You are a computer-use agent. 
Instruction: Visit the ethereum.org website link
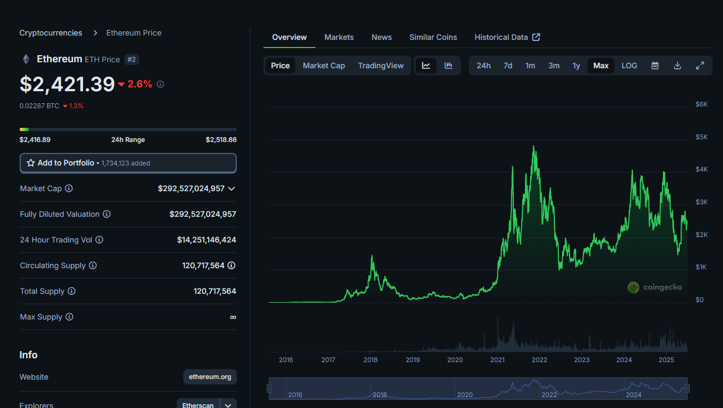210,377
